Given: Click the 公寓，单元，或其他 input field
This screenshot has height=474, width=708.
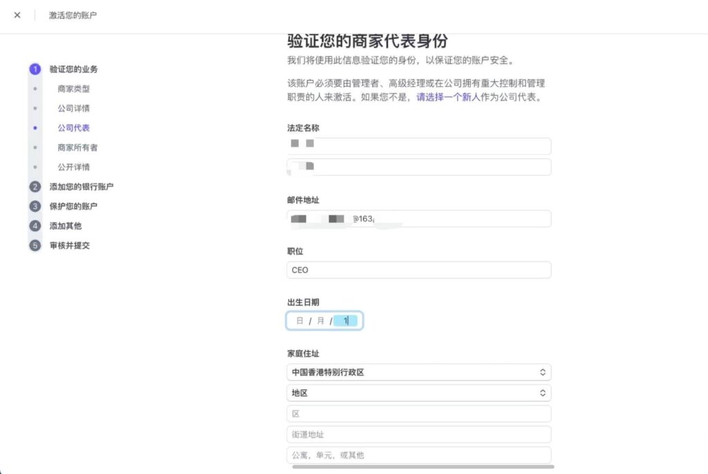Looking at the screenshot, I should (418, 455).
